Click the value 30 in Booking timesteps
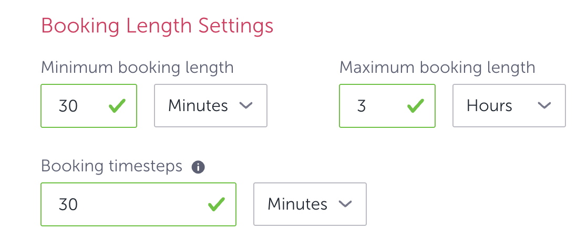The image size is (577, 240). [x=68, y=204]
